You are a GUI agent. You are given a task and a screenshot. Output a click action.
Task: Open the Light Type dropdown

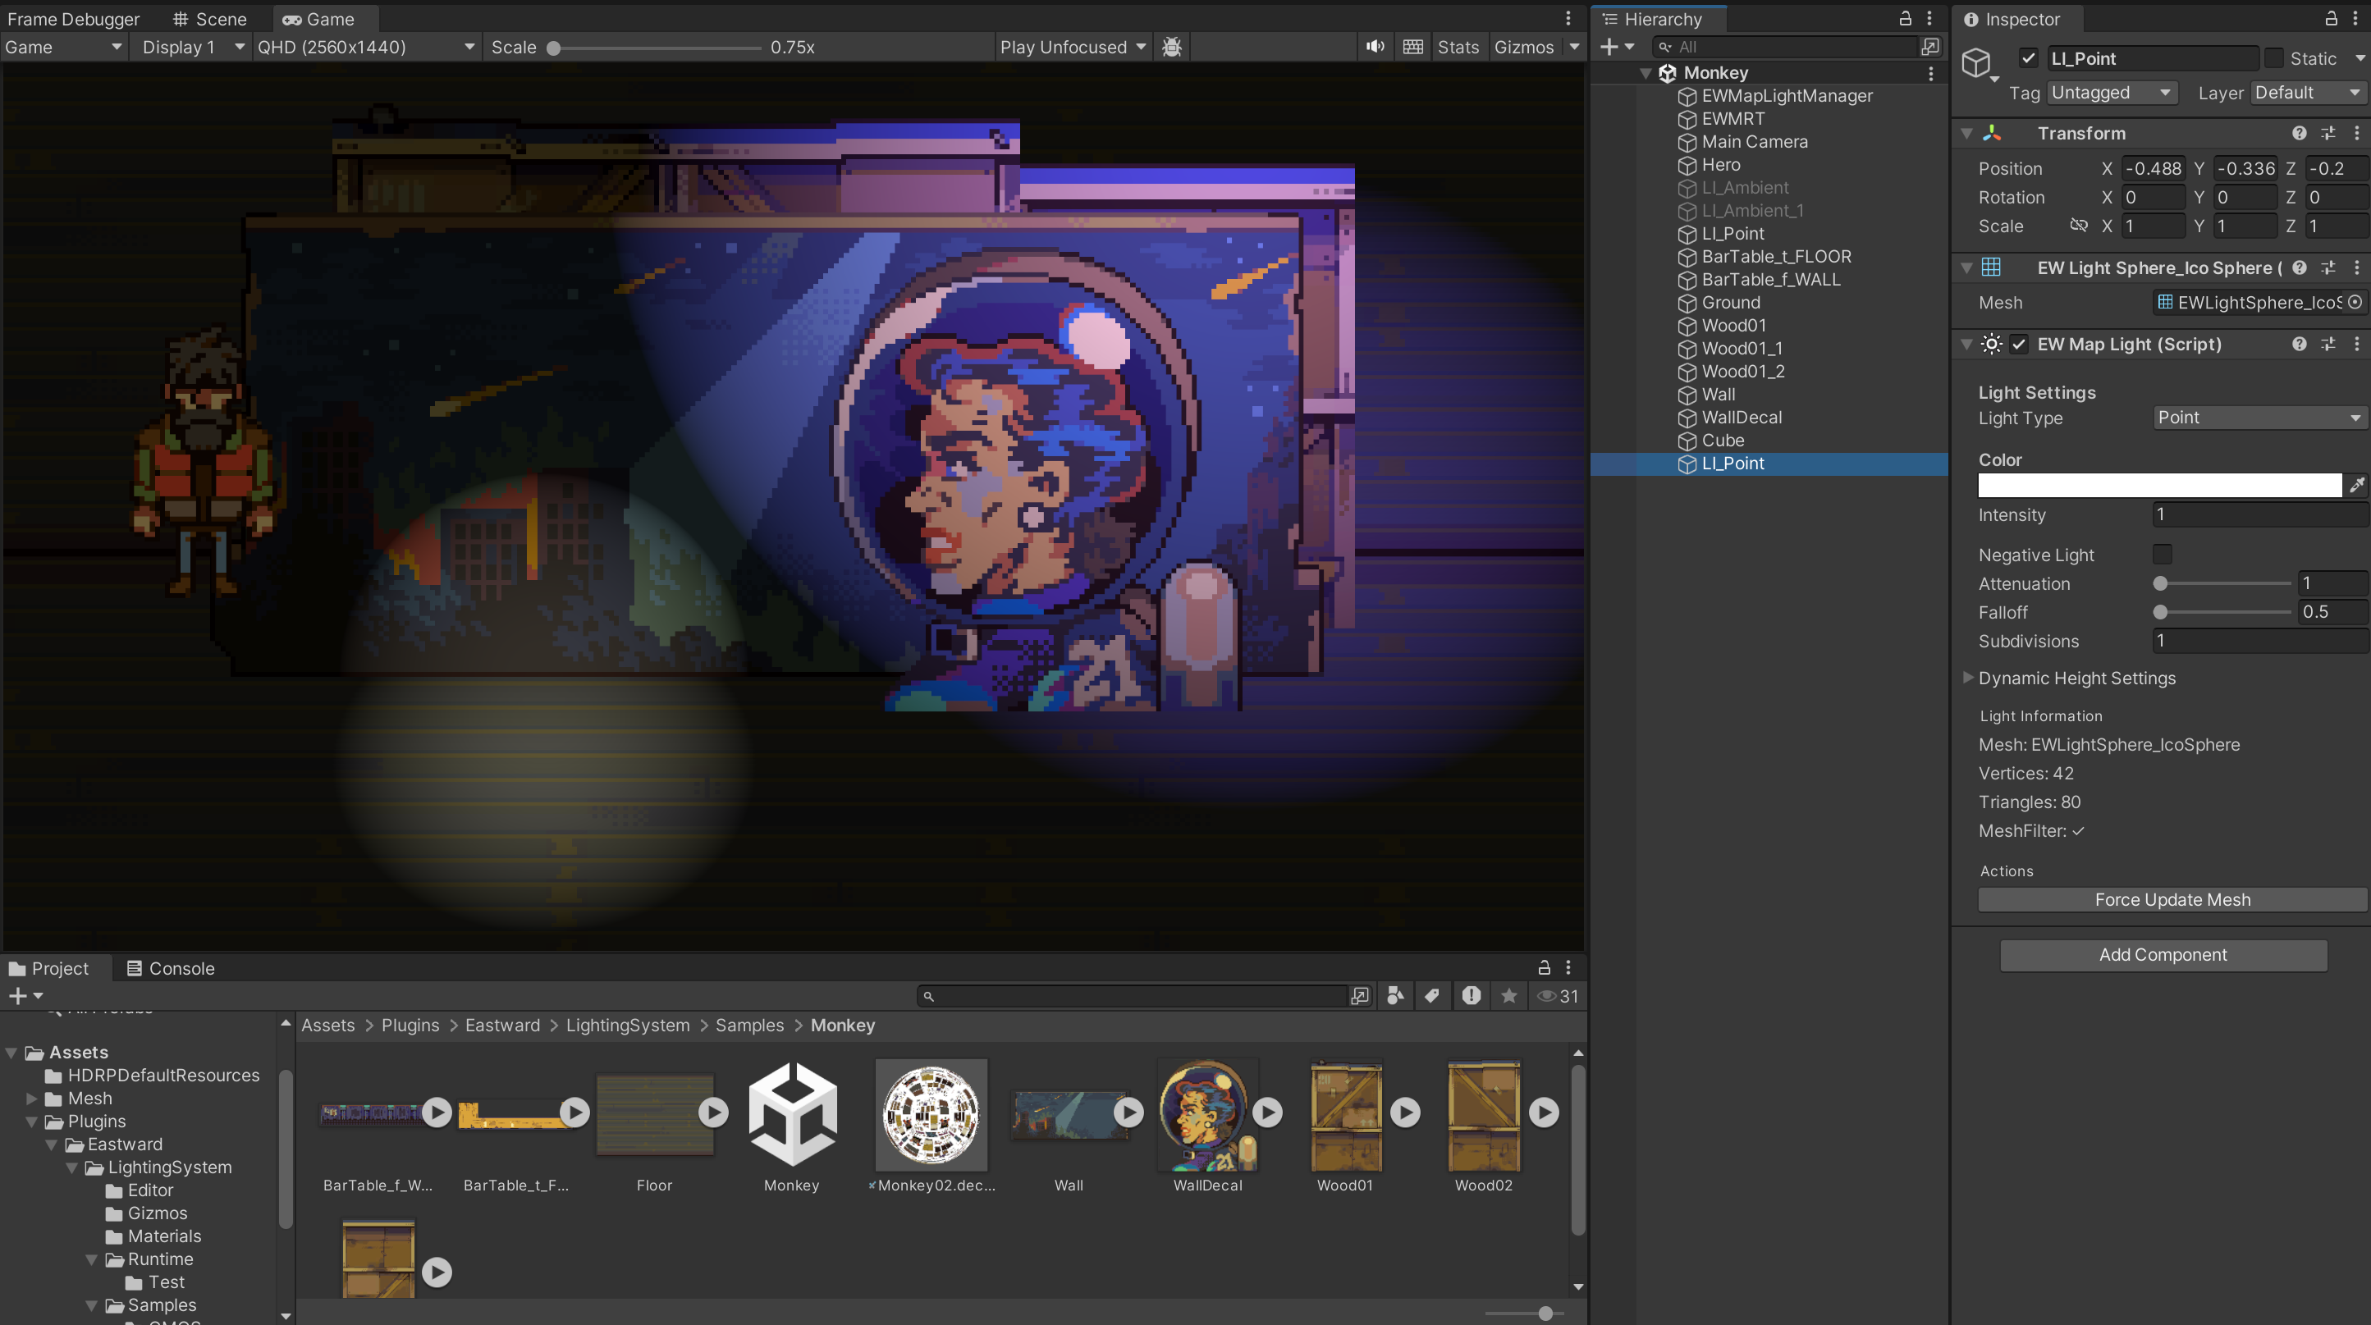[2259, 418]
